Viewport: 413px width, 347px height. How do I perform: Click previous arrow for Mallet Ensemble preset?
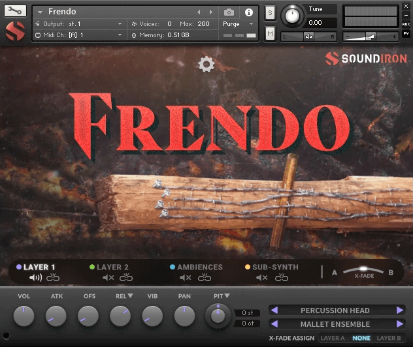click(274, 324)
